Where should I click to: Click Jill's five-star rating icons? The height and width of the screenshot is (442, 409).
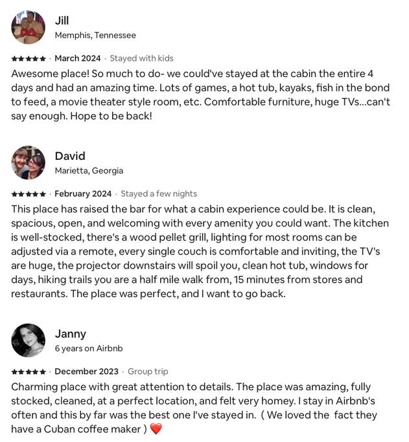[29, 58]
